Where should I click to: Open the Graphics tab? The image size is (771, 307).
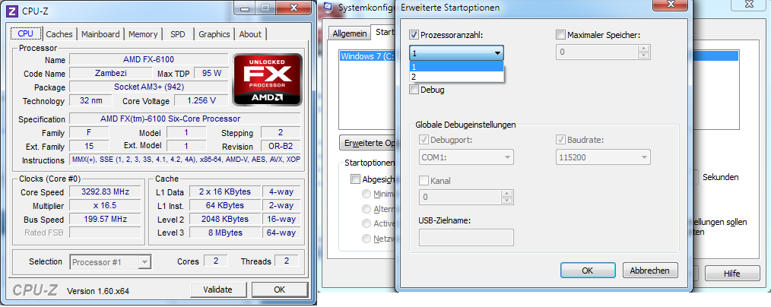(214, 34)
